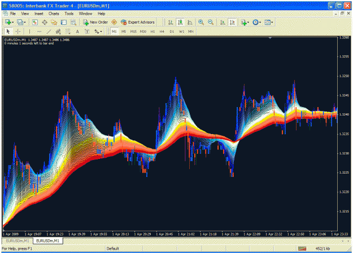
Task: Toggle the Expert Advisors button
Action: coord(138,22)
